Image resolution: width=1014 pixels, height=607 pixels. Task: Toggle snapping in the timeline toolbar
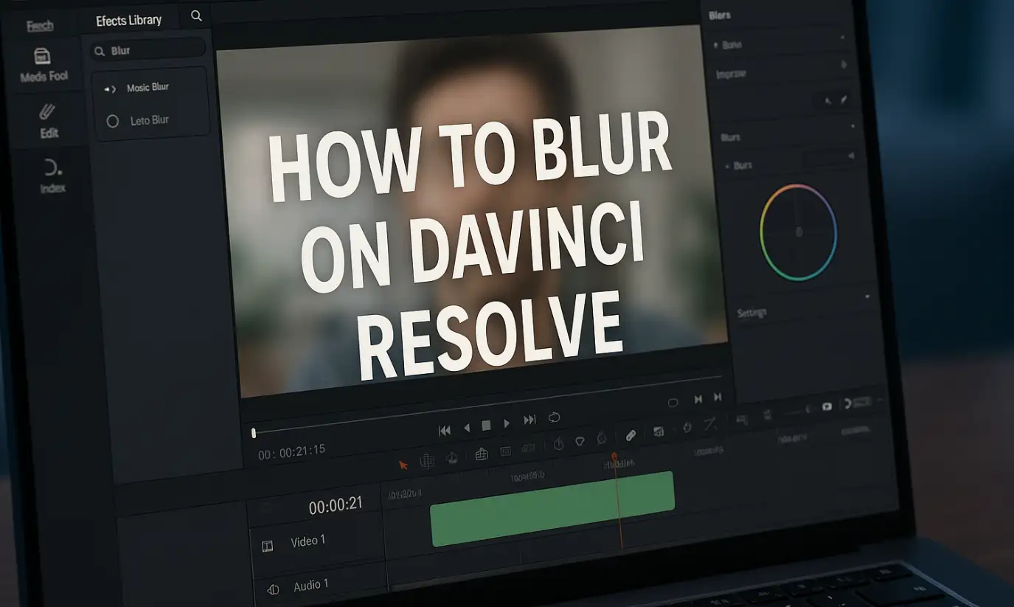[x=559, y=443]
